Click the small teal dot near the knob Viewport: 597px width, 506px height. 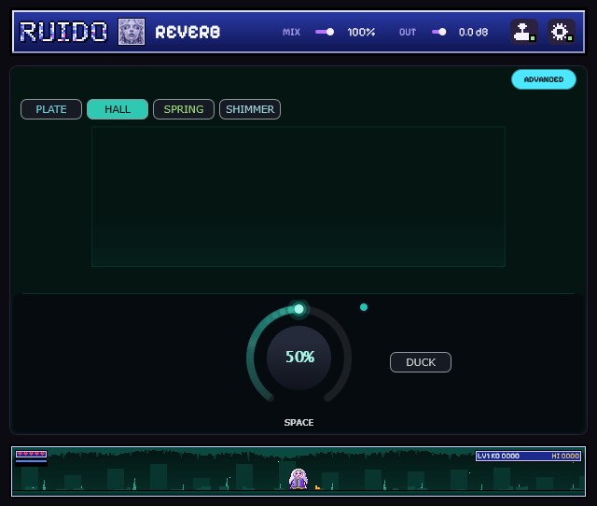(x=364, y=307)
